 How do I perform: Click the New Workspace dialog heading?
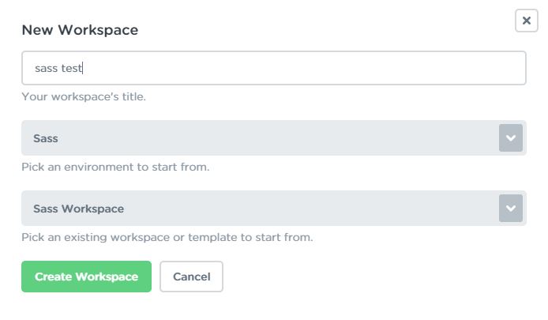coord(80,30)
